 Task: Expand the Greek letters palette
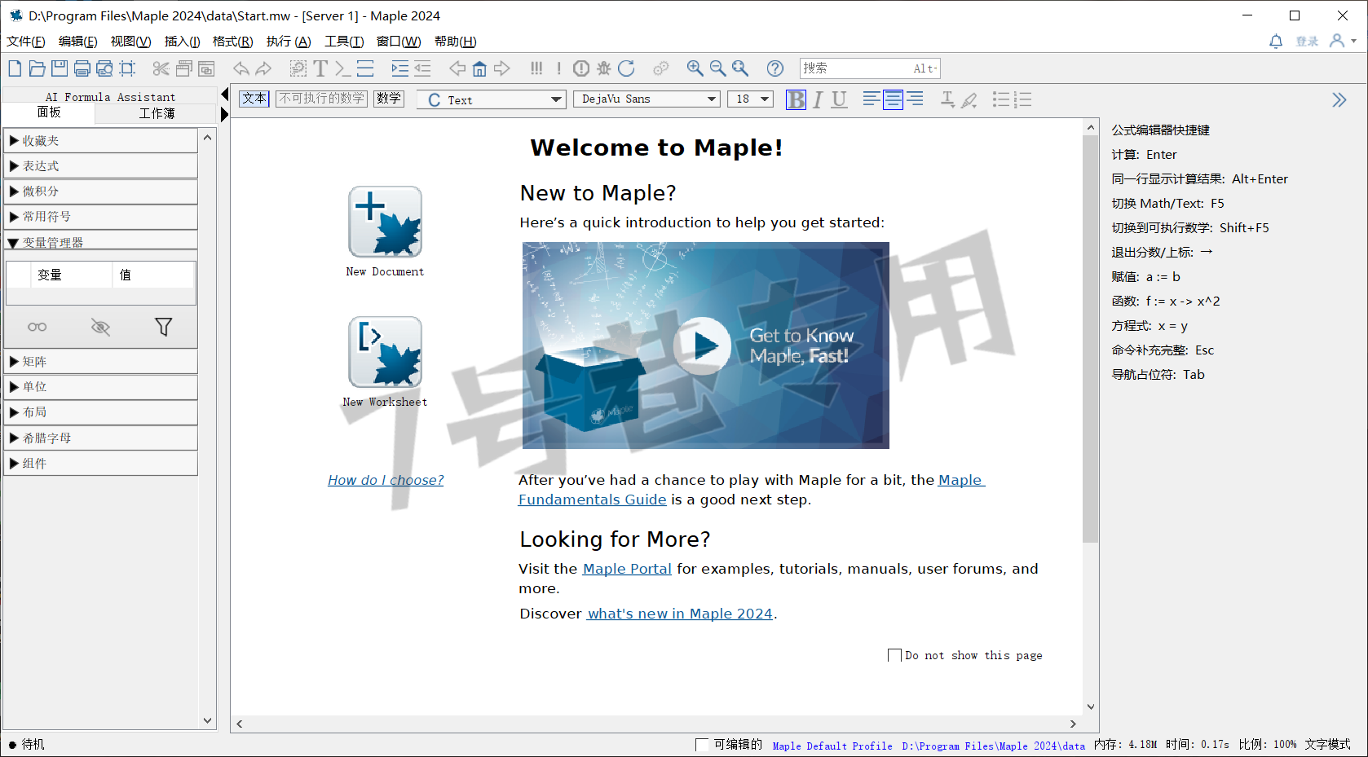[100, 438]
